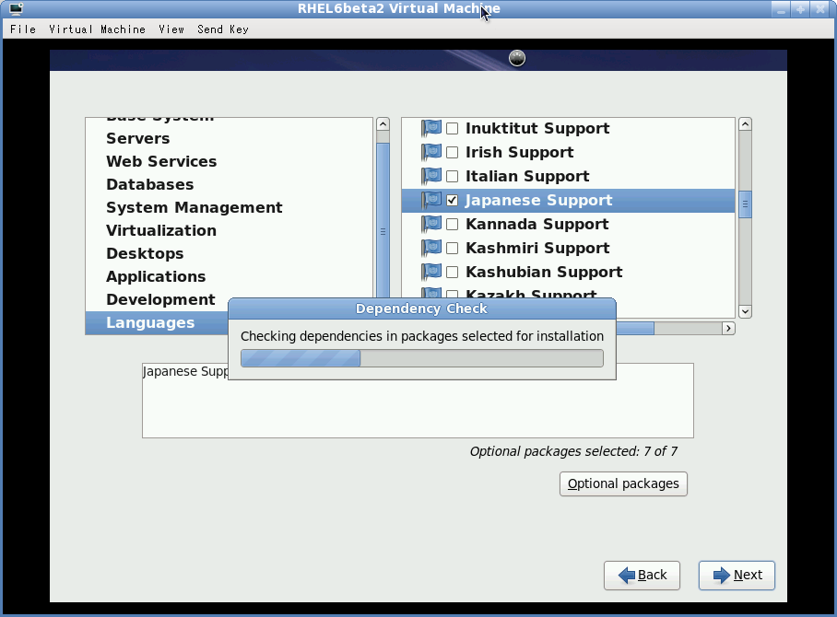This screenshot has height=617, width=837.
Task: Click the down arrow of language list scrollbar
Action: point(745,311)
